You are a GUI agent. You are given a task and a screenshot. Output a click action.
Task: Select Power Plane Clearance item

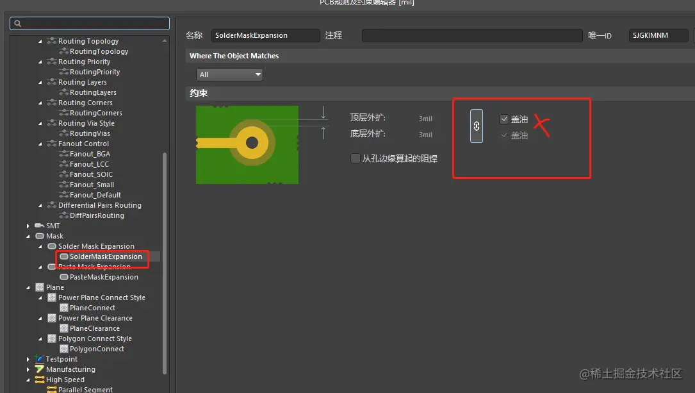pos(95,318)
